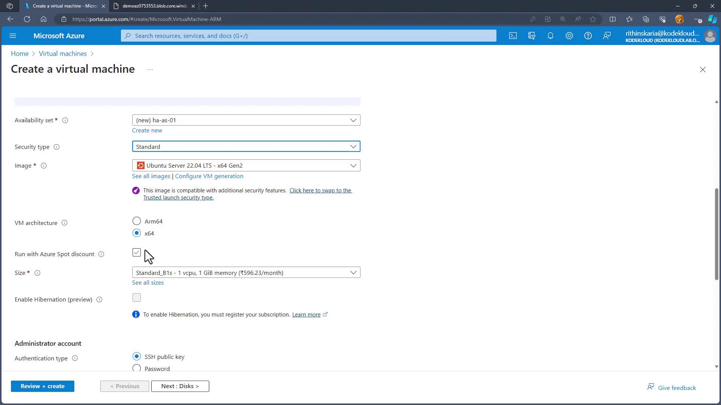Open the Image dropdown
This screenshot has width=721, height=405.
[246, 166]
